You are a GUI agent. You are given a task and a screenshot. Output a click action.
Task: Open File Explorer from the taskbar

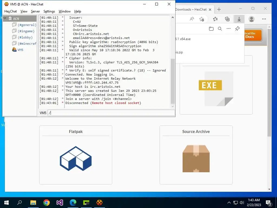[33, 203]
